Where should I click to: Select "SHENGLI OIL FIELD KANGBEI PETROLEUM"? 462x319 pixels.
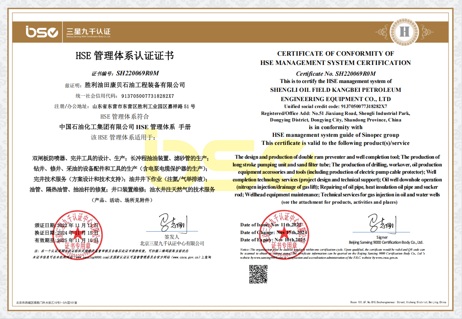336,90
